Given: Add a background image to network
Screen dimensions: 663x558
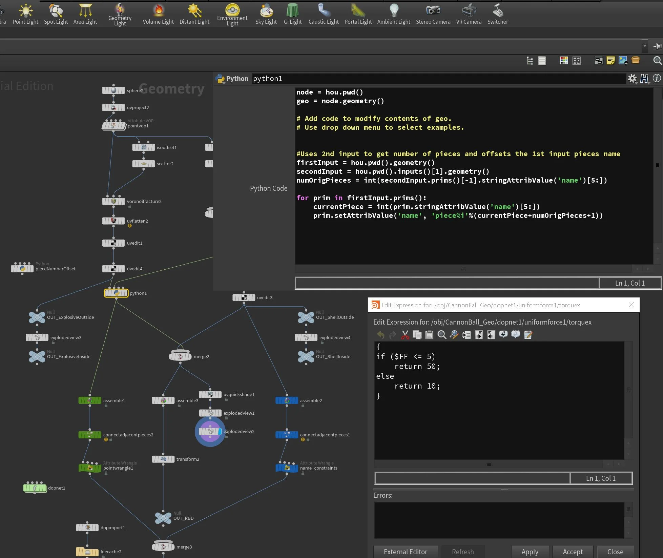Looking at the screenshot, I should [623, 61].
